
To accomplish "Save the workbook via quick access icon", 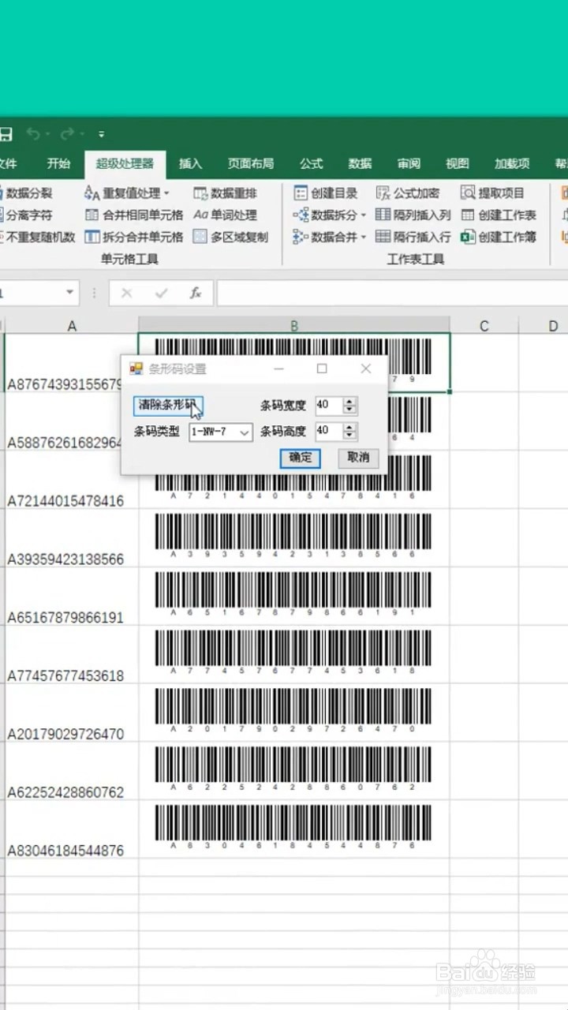I will 6,133.
